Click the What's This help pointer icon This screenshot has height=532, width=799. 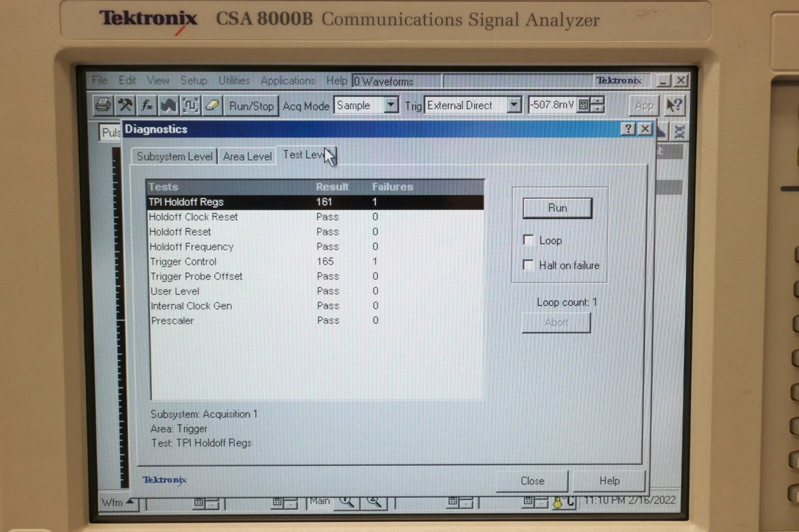(675, 105)
